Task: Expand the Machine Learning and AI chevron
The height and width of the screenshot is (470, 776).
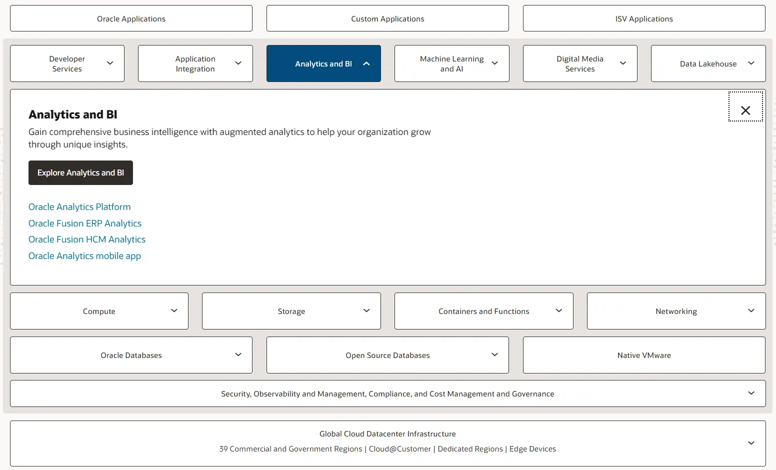Action: click(x=495, y=63)
